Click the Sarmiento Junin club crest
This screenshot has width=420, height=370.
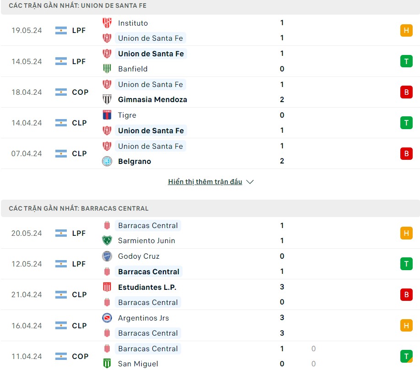[107, 240]
